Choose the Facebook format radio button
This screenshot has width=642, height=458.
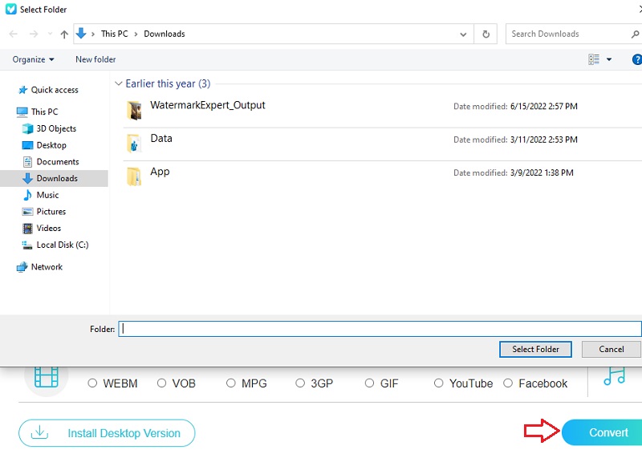click(508, 383)
